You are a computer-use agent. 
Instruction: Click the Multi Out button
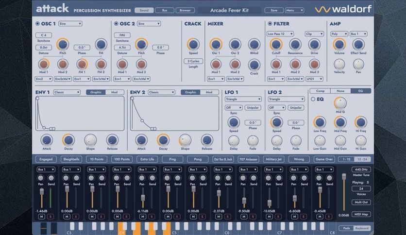(361, 202)
